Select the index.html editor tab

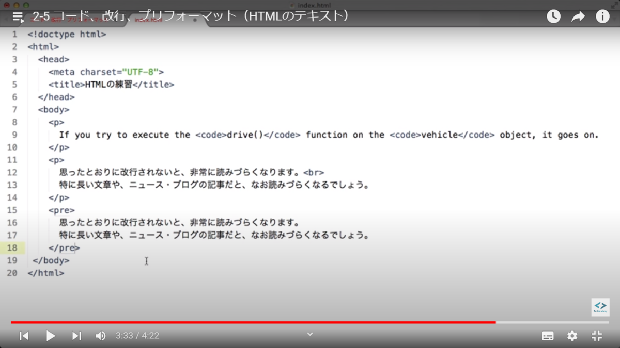(x=149, y=20)
